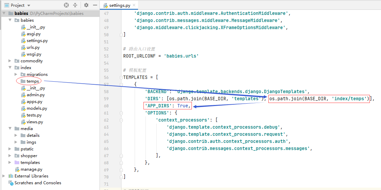The image size is (381, 190).
Task: Click the XFrameOptionsMiddleware string line
Action: click(210, 27)
